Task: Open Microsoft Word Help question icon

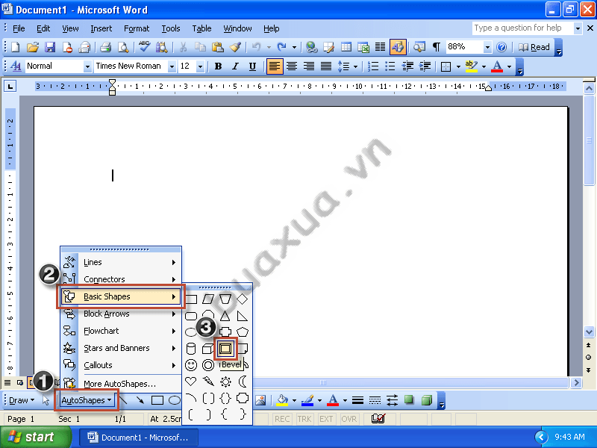Action: click(x=501, y=47)
